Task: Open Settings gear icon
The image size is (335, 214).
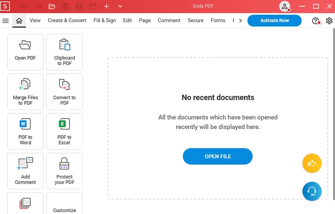Action: click(329, 21)
